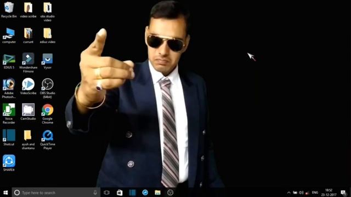The height and width of the screenshot is (197, 351).
Task: Switch to OBS Studio on the taskbar
Action: click(x=170, y=193)
